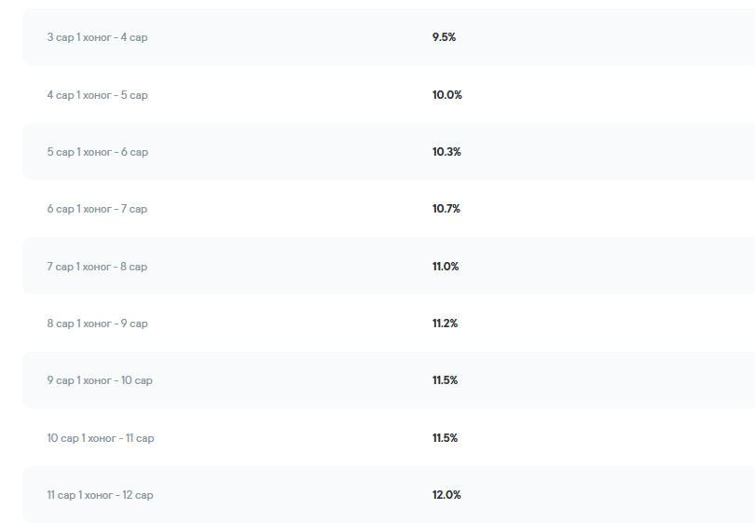Select the '4 сар 1 хоног - 5 сар' term
The image size is (755, 523).
click(x=97, y=95)
